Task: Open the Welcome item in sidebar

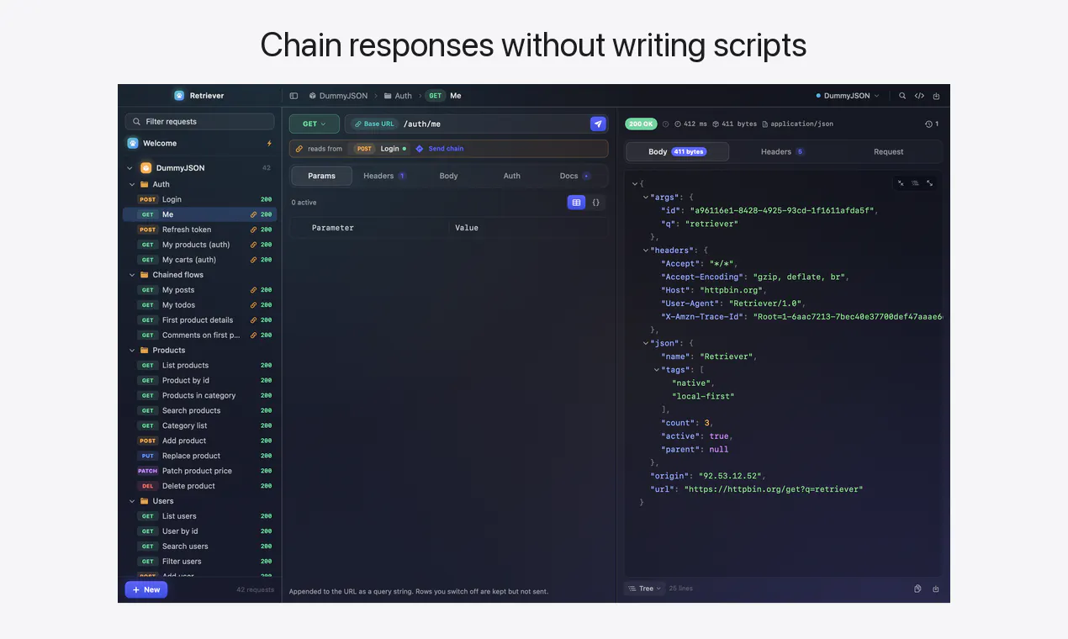Action: (x=200, y=144)
